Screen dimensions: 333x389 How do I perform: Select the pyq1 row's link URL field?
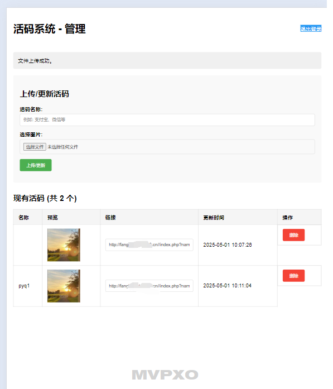149,286
